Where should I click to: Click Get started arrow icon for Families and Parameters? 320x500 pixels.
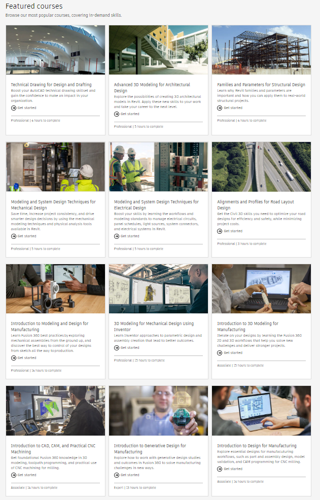click(x=220, y=108)
